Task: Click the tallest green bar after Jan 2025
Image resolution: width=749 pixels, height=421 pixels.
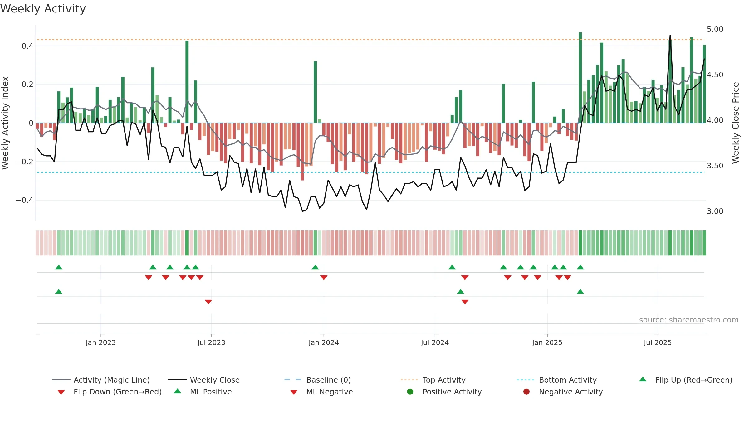Action: click(580, 78)
